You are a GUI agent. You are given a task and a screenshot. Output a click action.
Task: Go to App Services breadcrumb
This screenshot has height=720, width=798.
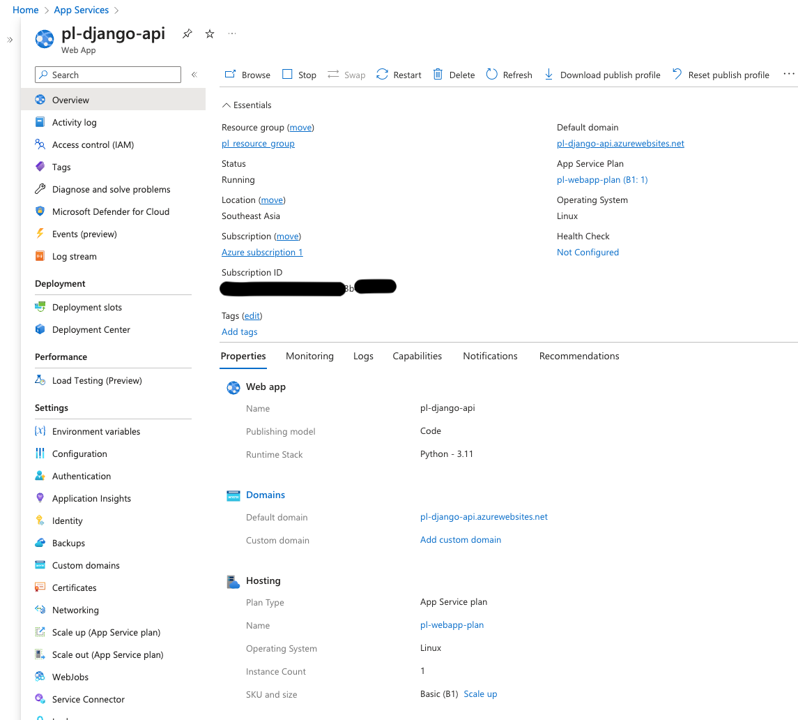[82, 10]
